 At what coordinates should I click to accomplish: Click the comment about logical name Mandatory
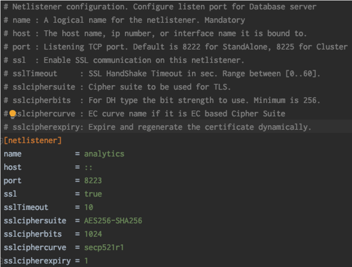tap(124, 20)
